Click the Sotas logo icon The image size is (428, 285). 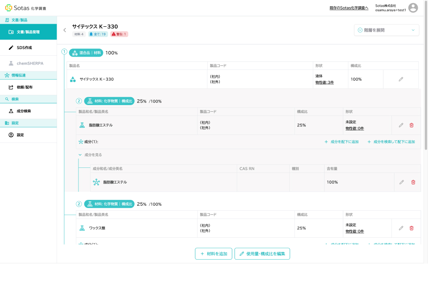pyautogui.click(x=9, y=8)
